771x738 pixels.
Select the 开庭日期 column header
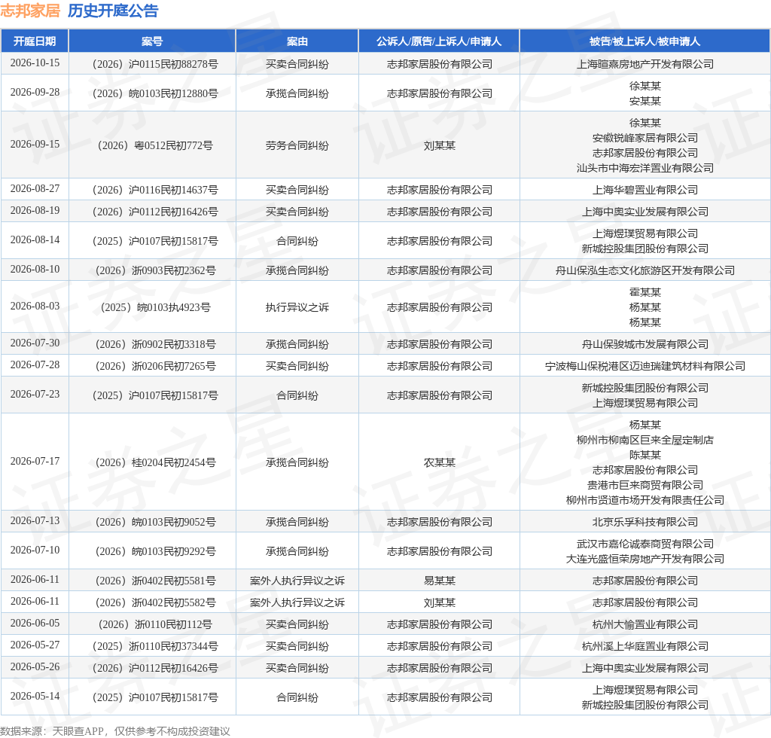pos(35,41)
